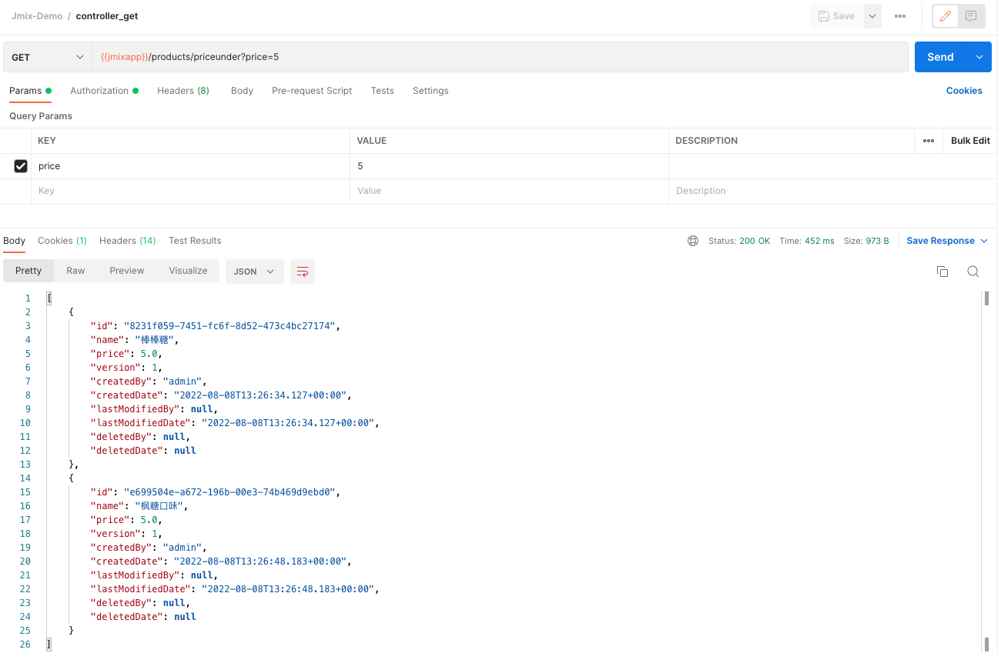
Task: Open the Settings tab
Action: [430, 91]
